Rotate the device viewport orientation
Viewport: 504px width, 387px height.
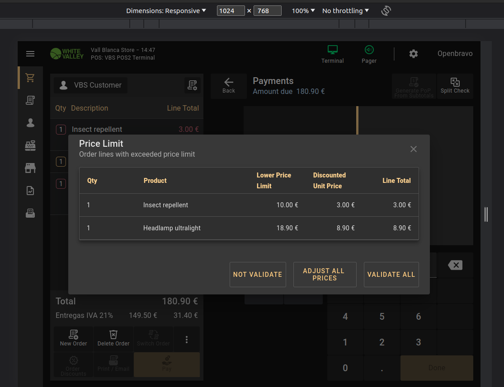click(386, 11)
